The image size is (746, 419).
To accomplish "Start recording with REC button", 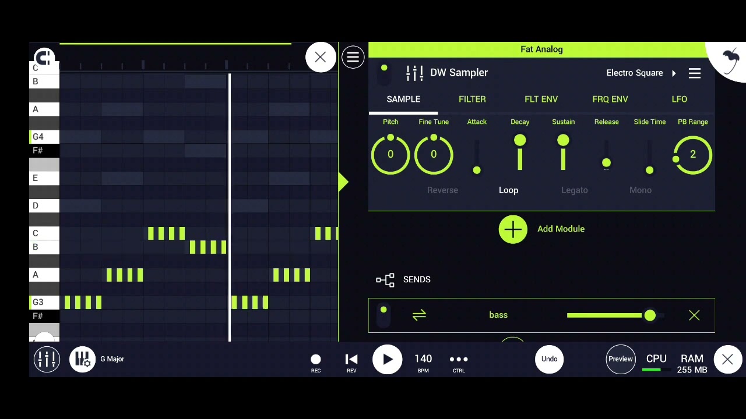I will 316,363.
